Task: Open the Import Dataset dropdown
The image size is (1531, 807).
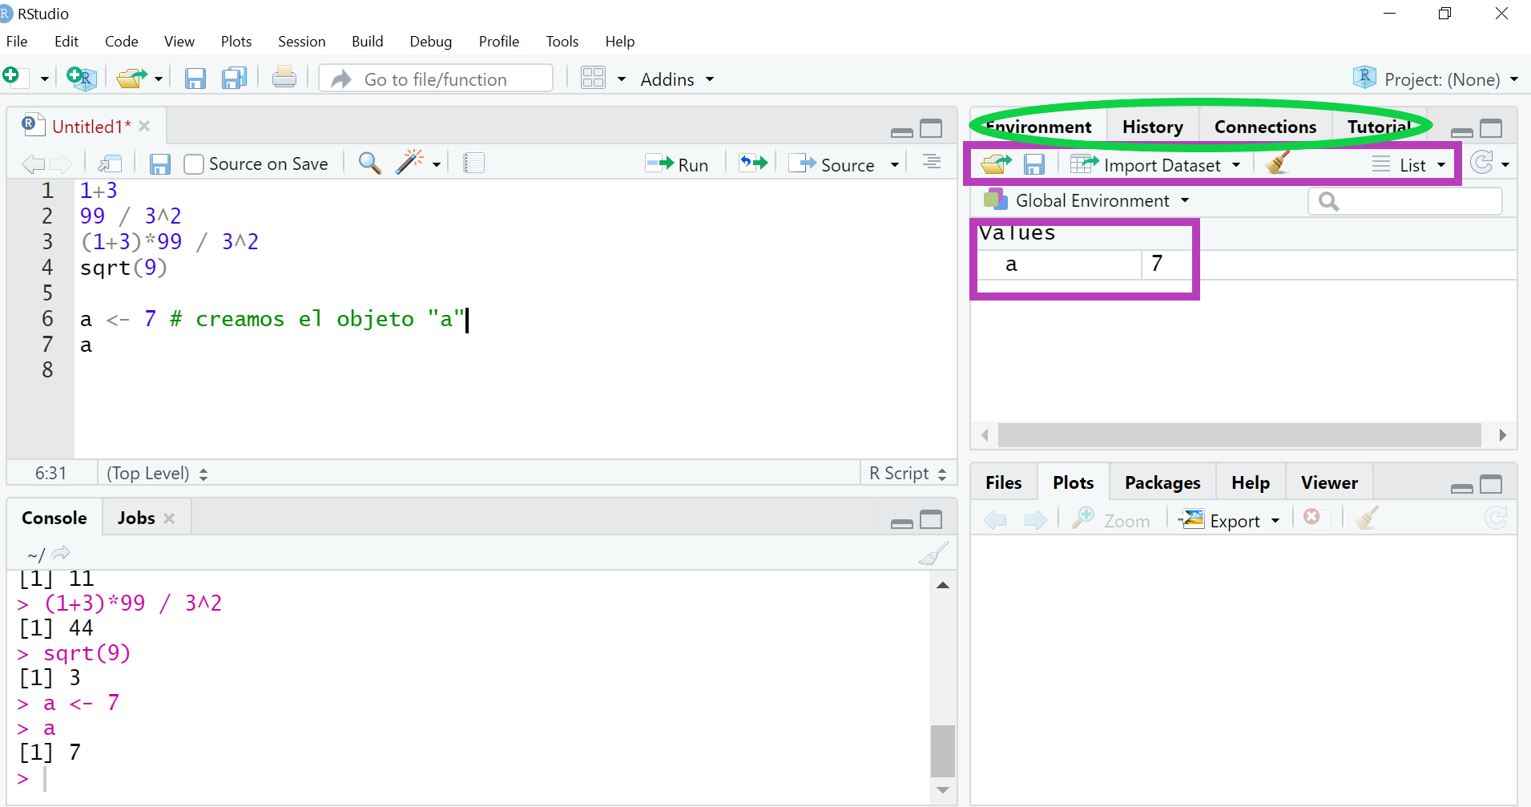Action: pyautogui.click(x=1154, y=165)
